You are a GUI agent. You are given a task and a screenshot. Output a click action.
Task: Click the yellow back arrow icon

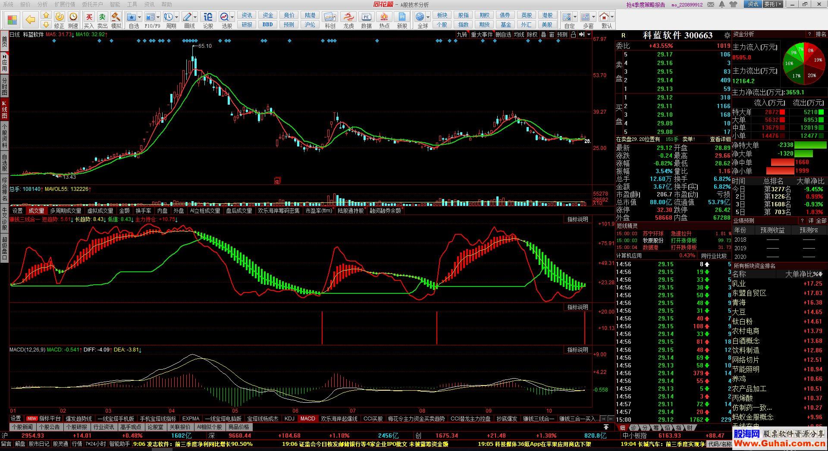point(30,20)
